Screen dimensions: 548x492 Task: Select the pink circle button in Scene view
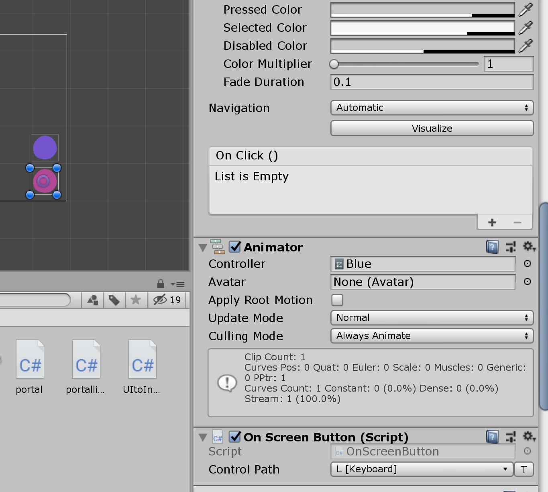(45, 181)
